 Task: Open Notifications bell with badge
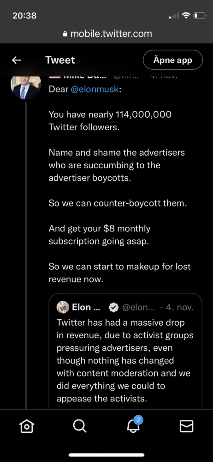coord(134,425)
